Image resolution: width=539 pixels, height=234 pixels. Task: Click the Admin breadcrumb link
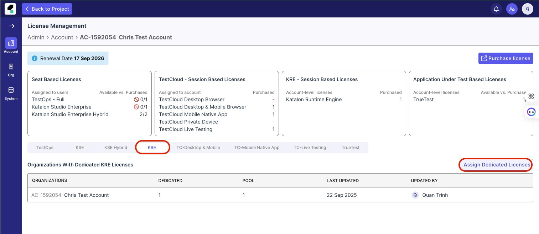(x=36, y=37)
